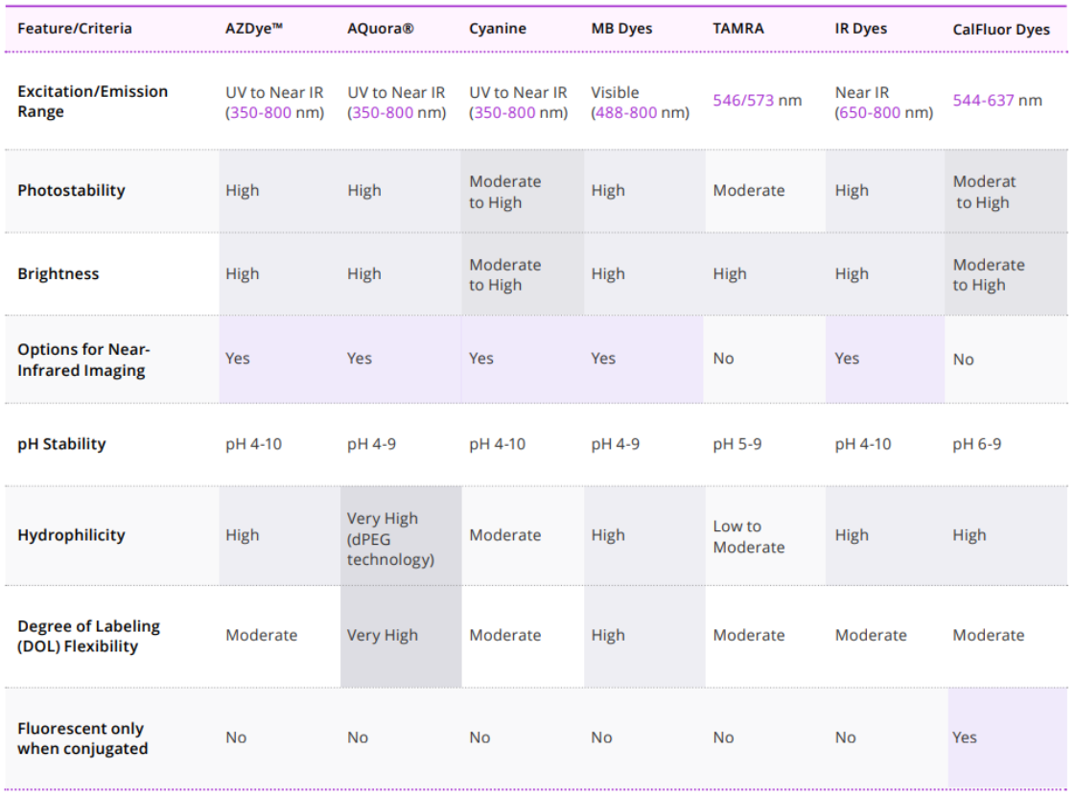Select Cyanine's pH 4-10 value
Viewport: 1075px width, 796px height.
(497, 444)
